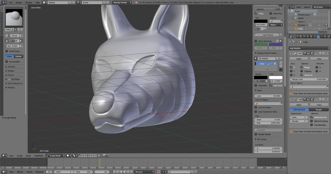
Task: Add a new palette with the plus icon beside GP_Palette
Action: [277, 58]
